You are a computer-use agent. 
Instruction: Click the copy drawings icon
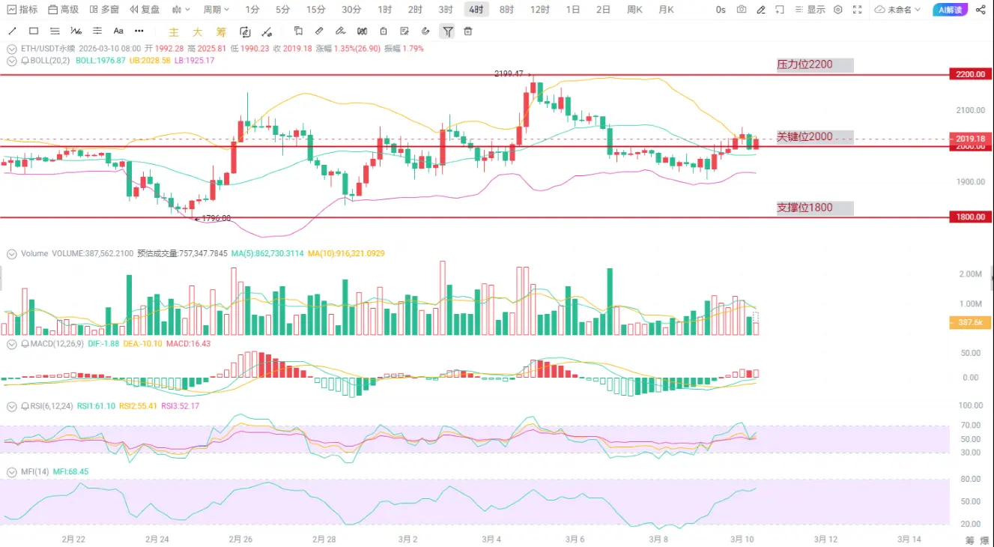298,31
